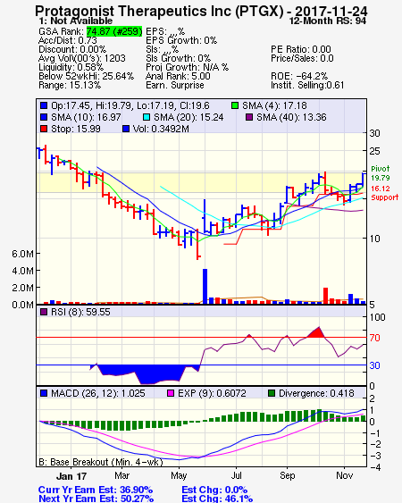Click the Protagonist Therapeutics chart title

[x=201, y=12]
